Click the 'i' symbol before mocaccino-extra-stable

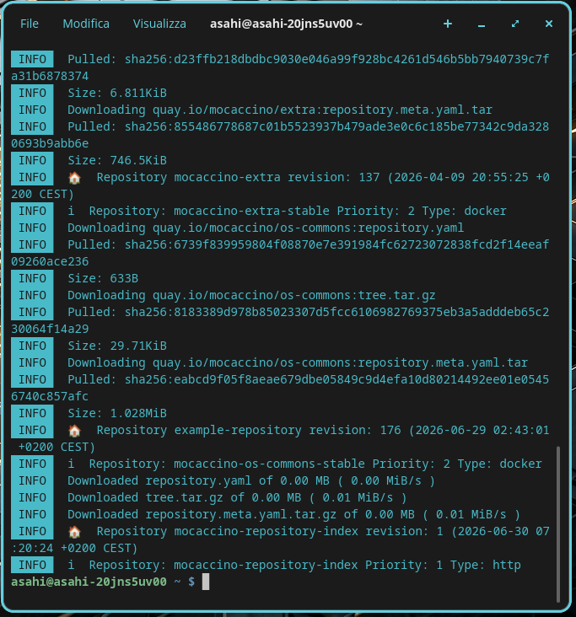tap(71, 211)
